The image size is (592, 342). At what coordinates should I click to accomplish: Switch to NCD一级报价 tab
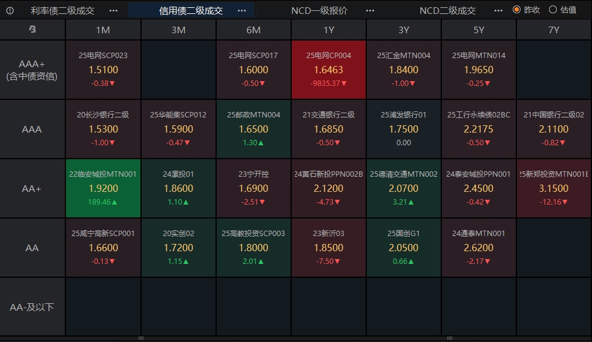tap(319, 10)
